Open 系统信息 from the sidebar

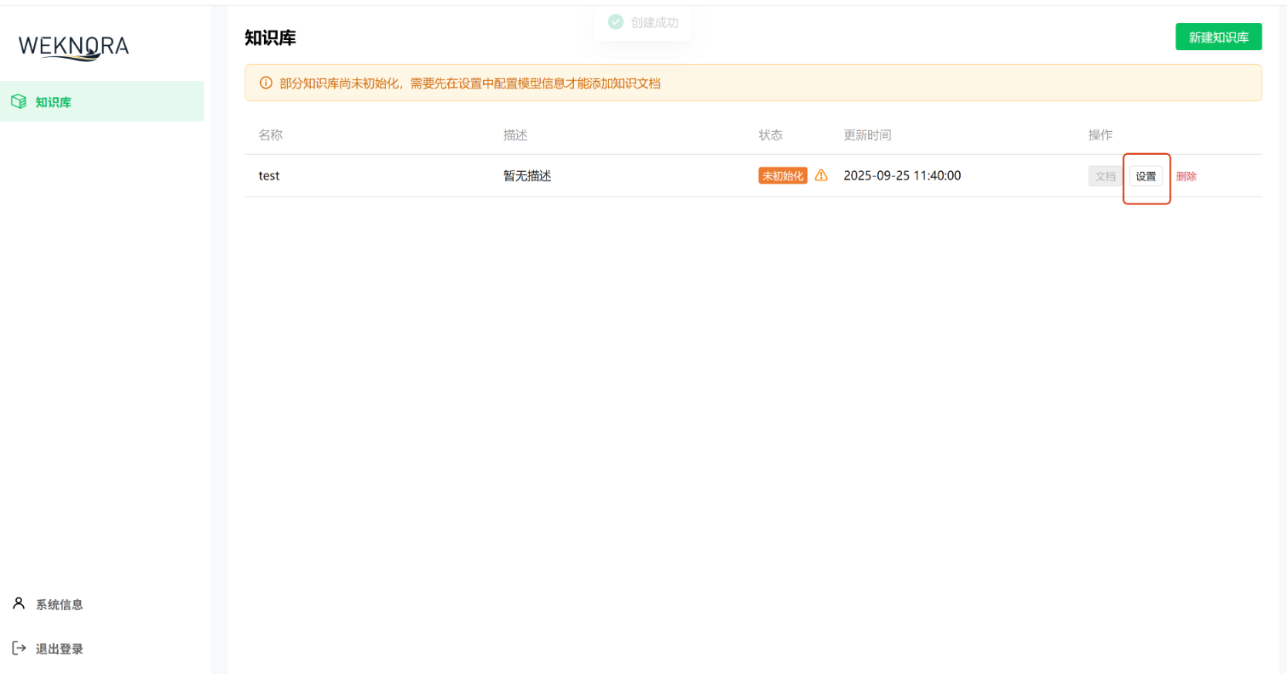(59, 604)
